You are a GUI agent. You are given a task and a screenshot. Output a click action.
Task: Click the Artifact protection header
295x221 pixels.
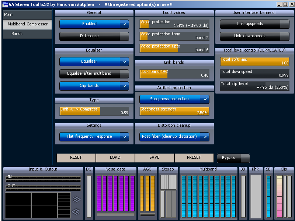pyautogui.click(x=174, y=88)
